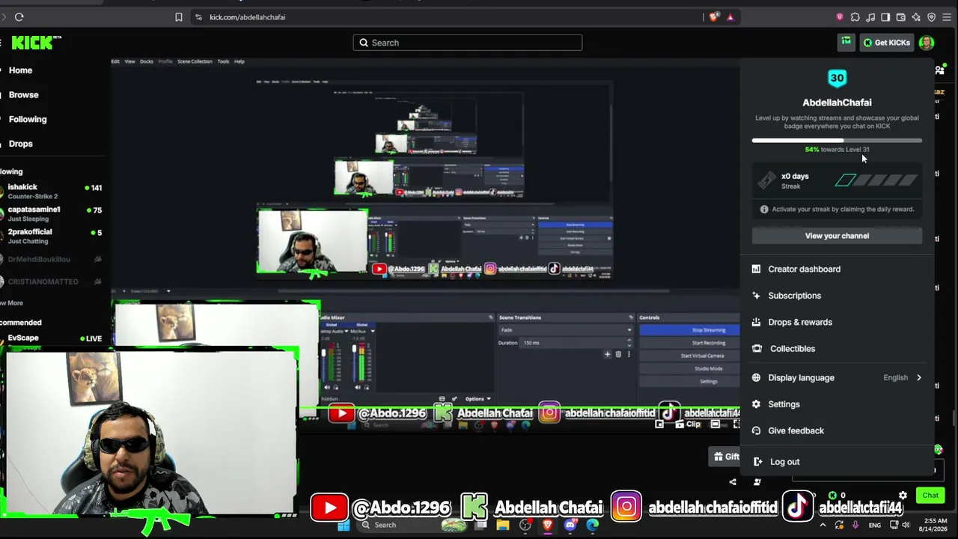The width and height of the screenshot is (958, 539).
Task: Expand Show More in the Following list
Action: tap(11, 303)
